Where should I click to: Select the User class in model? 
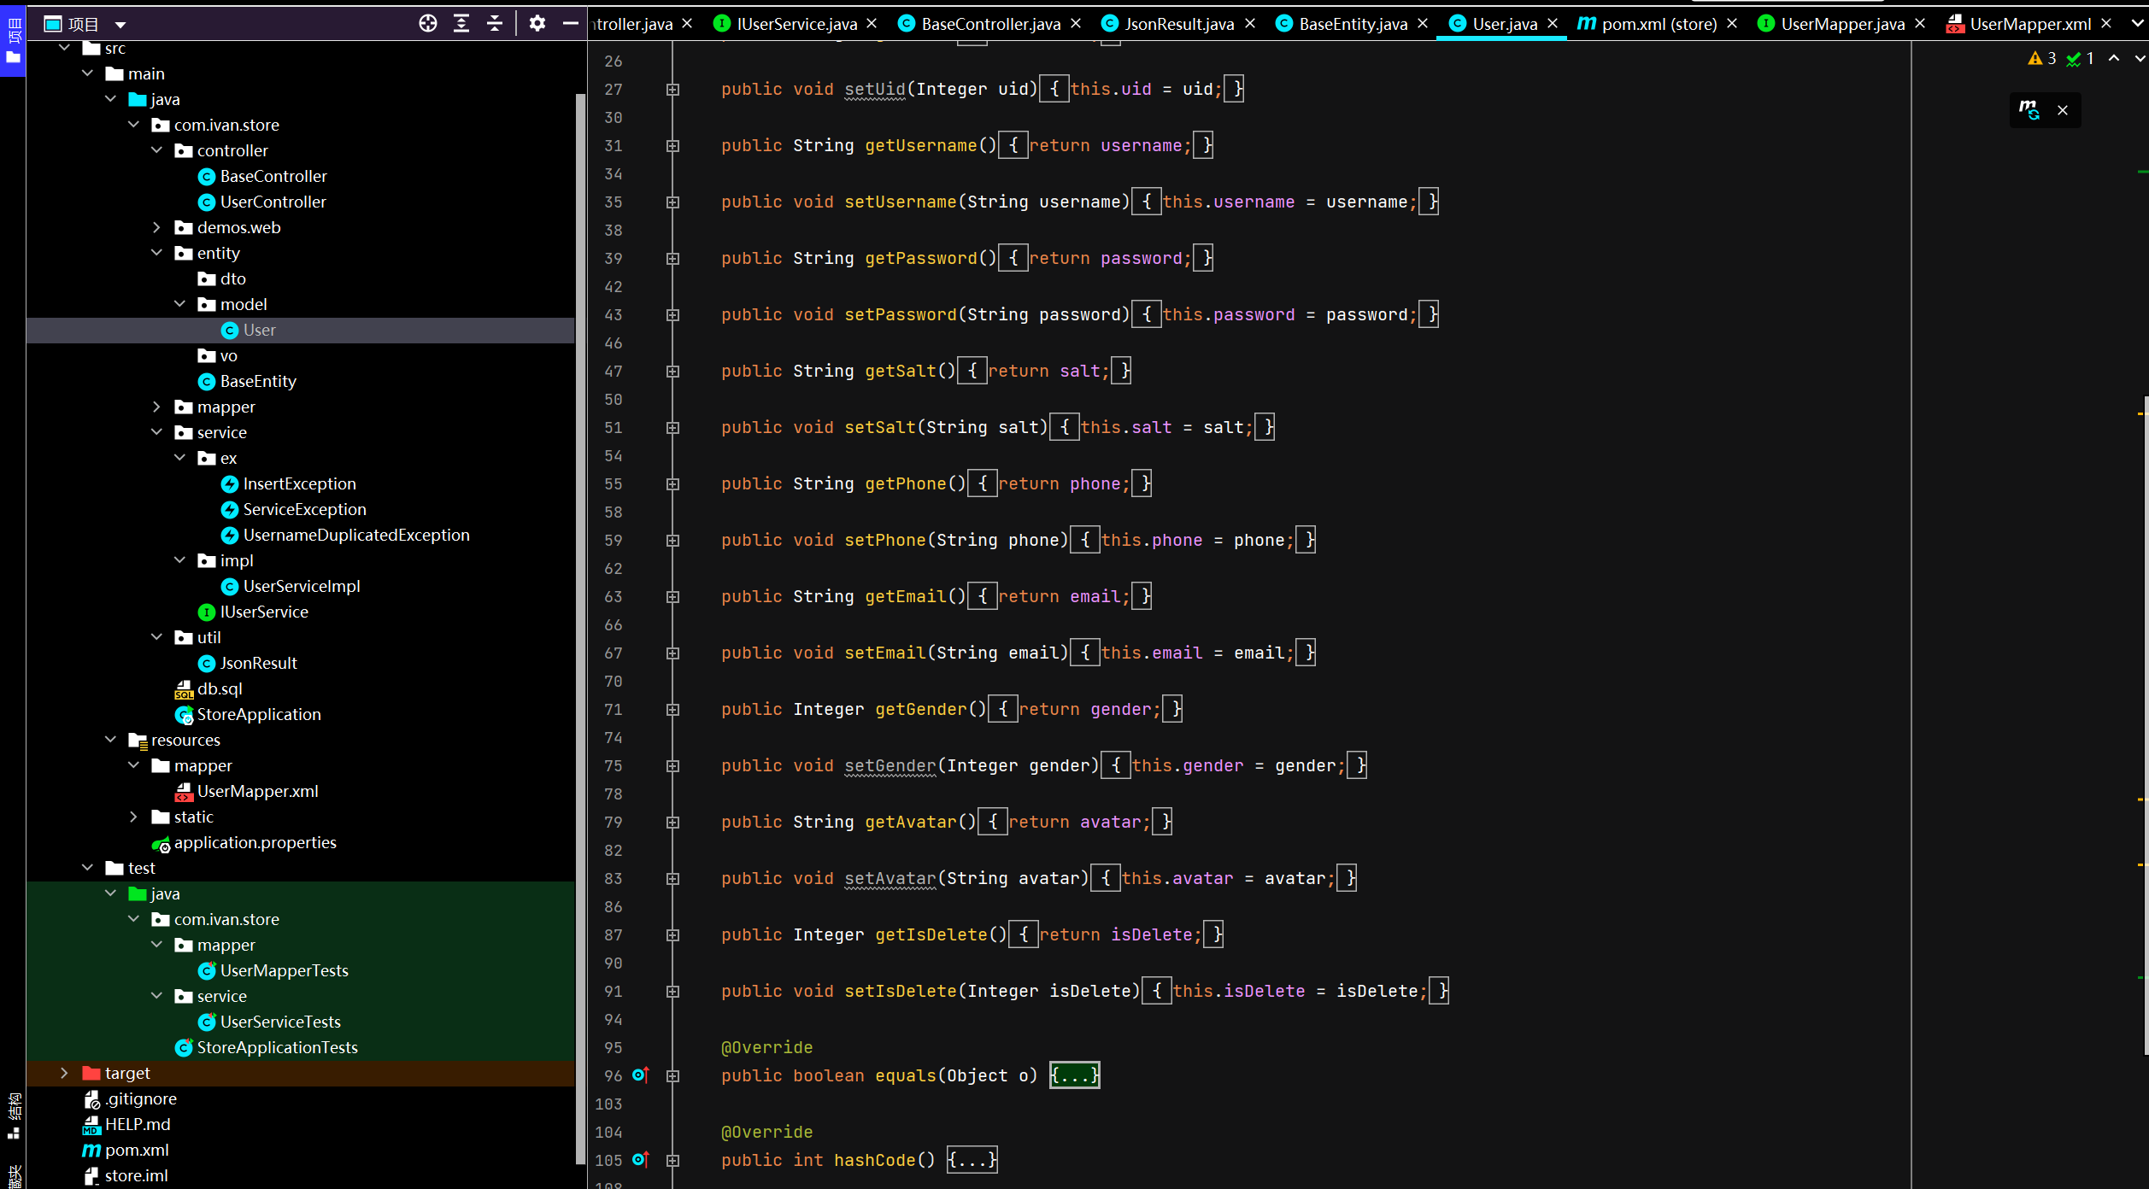point(259,330)
